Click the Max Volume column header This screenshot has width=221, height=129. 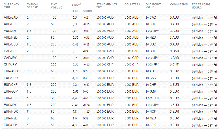[57, 6]
